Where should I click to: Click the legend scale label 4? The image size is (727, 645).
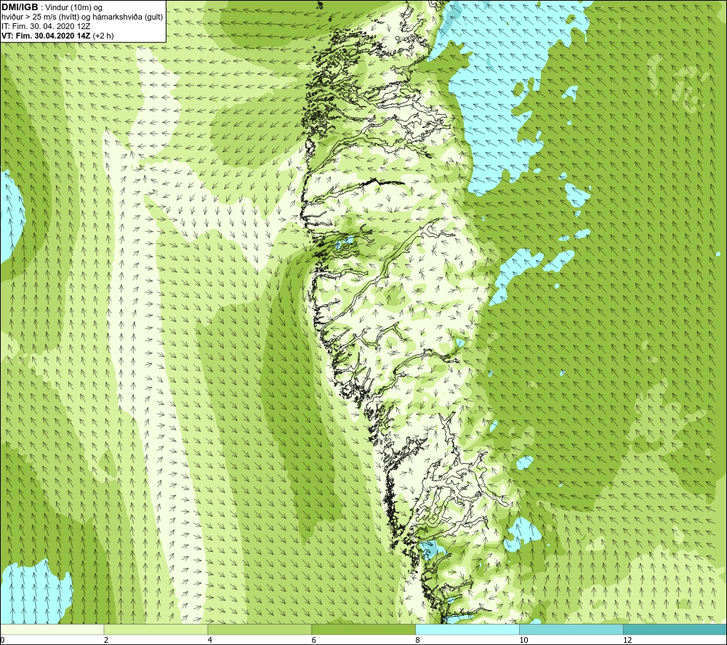tap(209, 640)
